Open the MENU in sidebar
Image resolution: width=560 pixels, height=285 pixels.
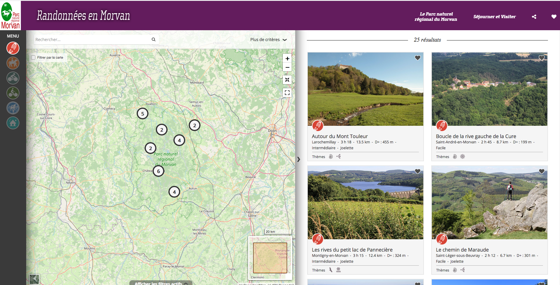click(13, 36)
